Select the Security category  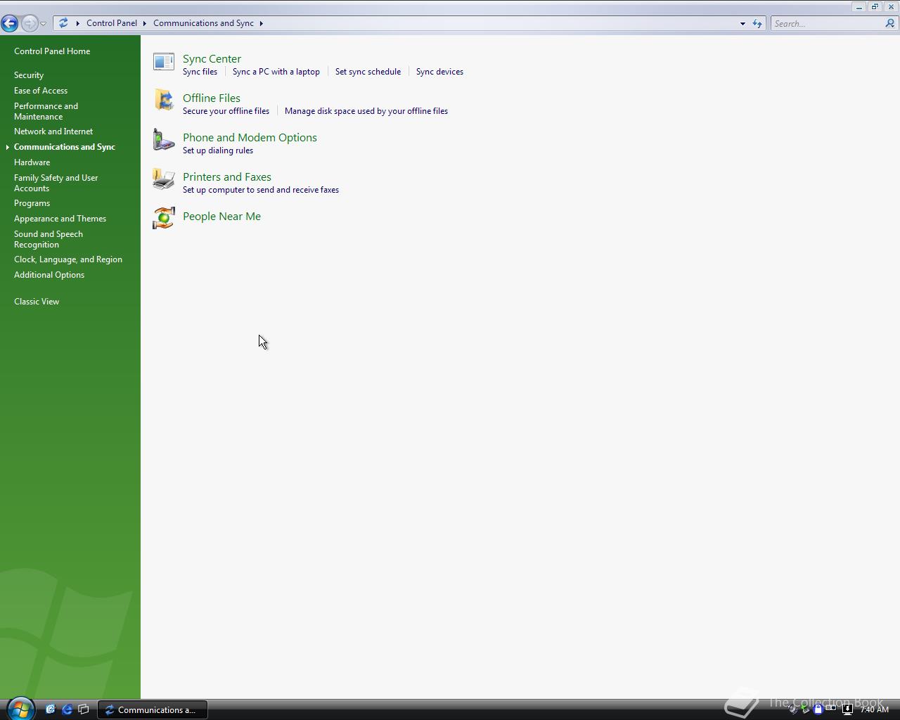(x=29, y=75)
